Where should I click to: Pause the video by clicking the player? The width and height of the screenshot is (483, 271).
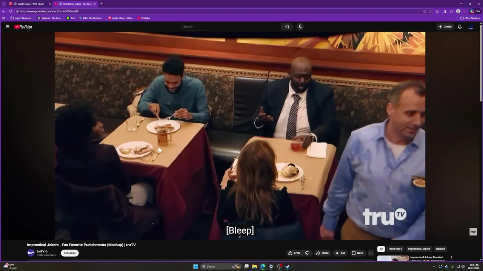[240, 135]
